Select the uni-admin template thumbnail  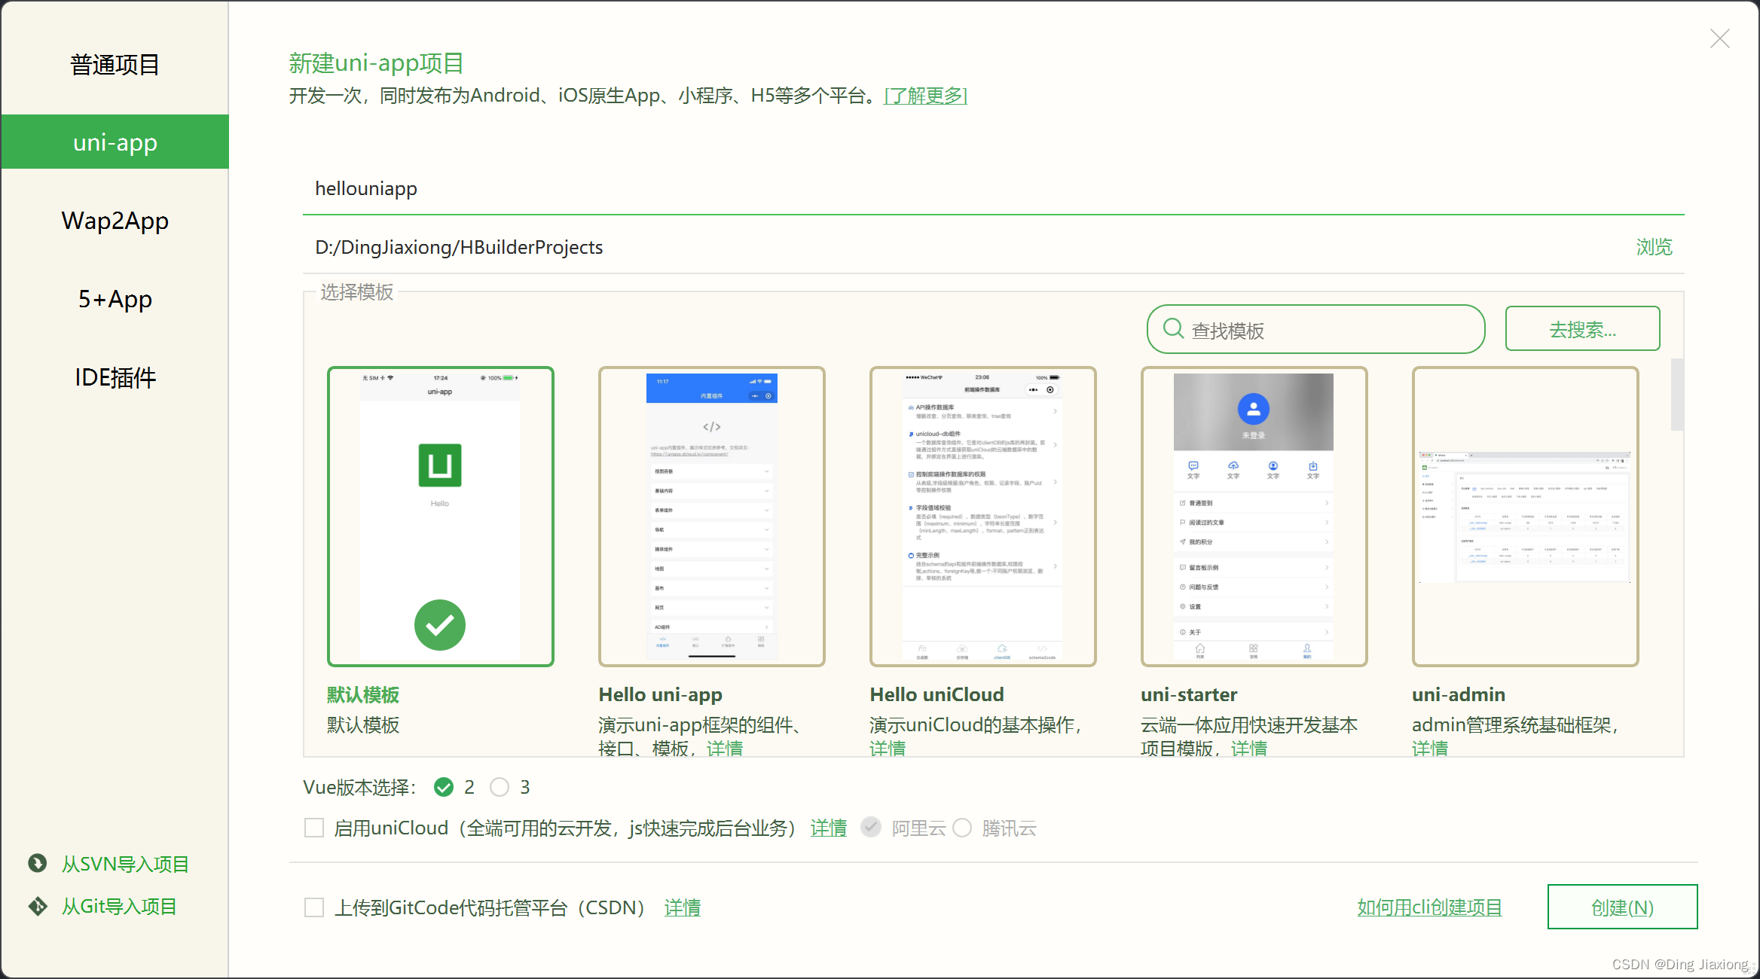coord(1525,515)
